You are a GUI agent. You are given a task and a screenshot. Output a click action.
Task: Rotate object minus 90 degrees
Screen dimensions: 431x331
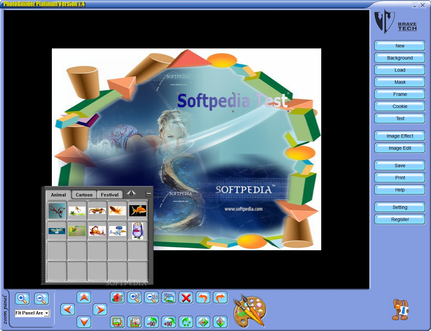pyautogui.click(x=152, y=322)
